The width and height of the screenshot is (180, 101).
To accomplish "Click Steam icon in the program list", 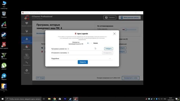I will click(x=42, y=48).
